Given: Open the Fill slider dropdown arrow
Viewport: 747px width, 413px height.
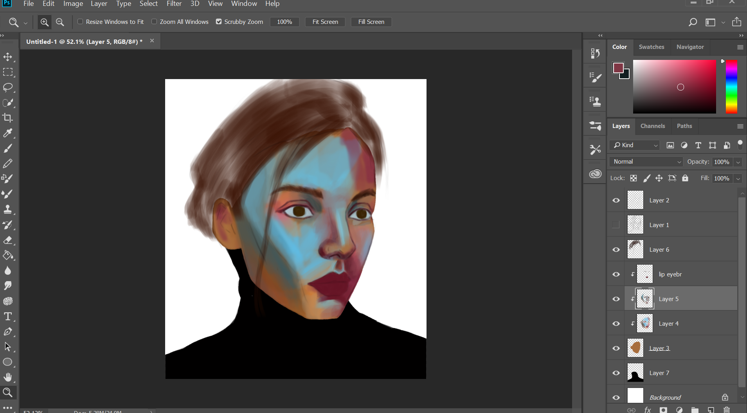Looking at the screenshot, I should (738, 179).
